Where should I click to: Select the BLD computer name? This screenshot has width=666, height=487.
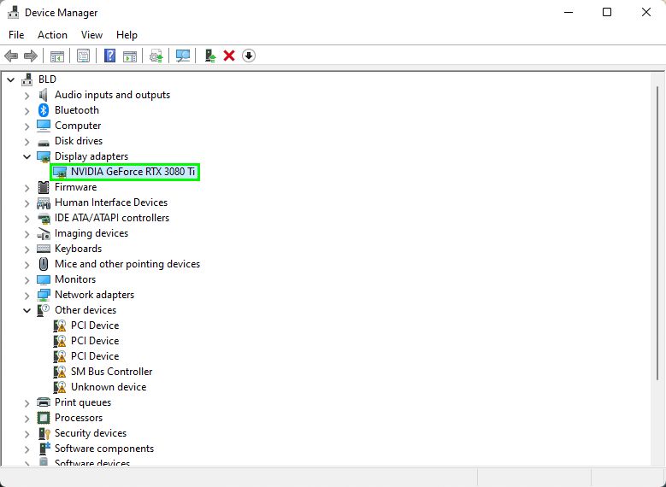tap(47, 79)
